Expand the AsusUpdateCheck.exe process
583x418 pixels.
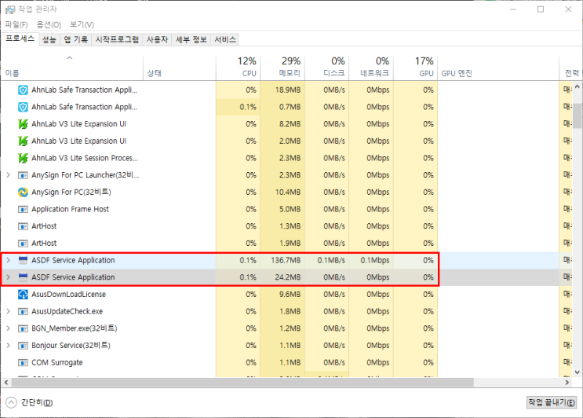click(8, 311)
